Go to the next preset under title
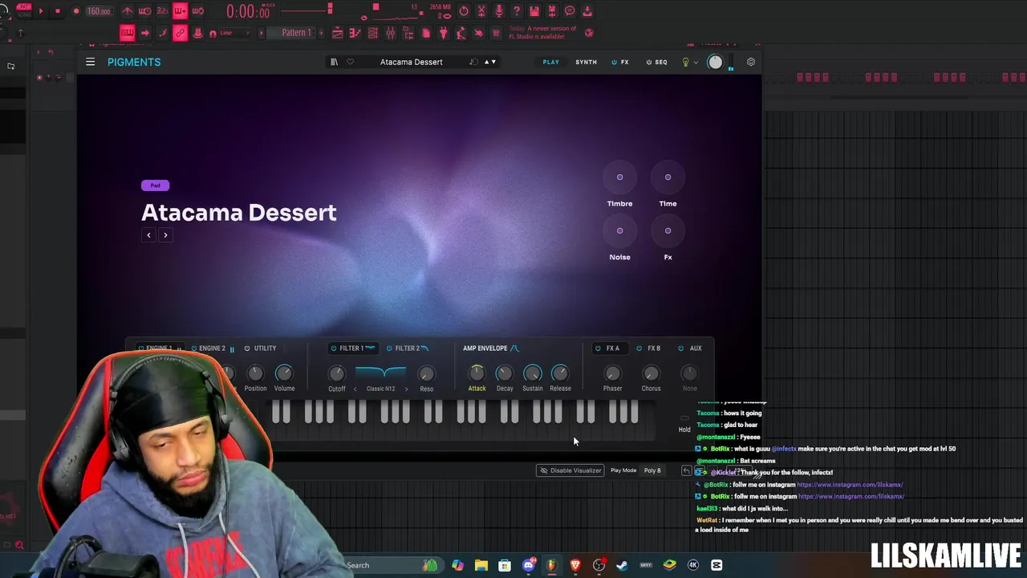Viewport: 1027px width, 578px height. (x=165, y=235)
